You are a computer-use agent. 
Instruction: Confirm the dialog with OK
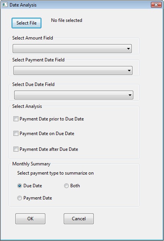click(x=30, y=219)
